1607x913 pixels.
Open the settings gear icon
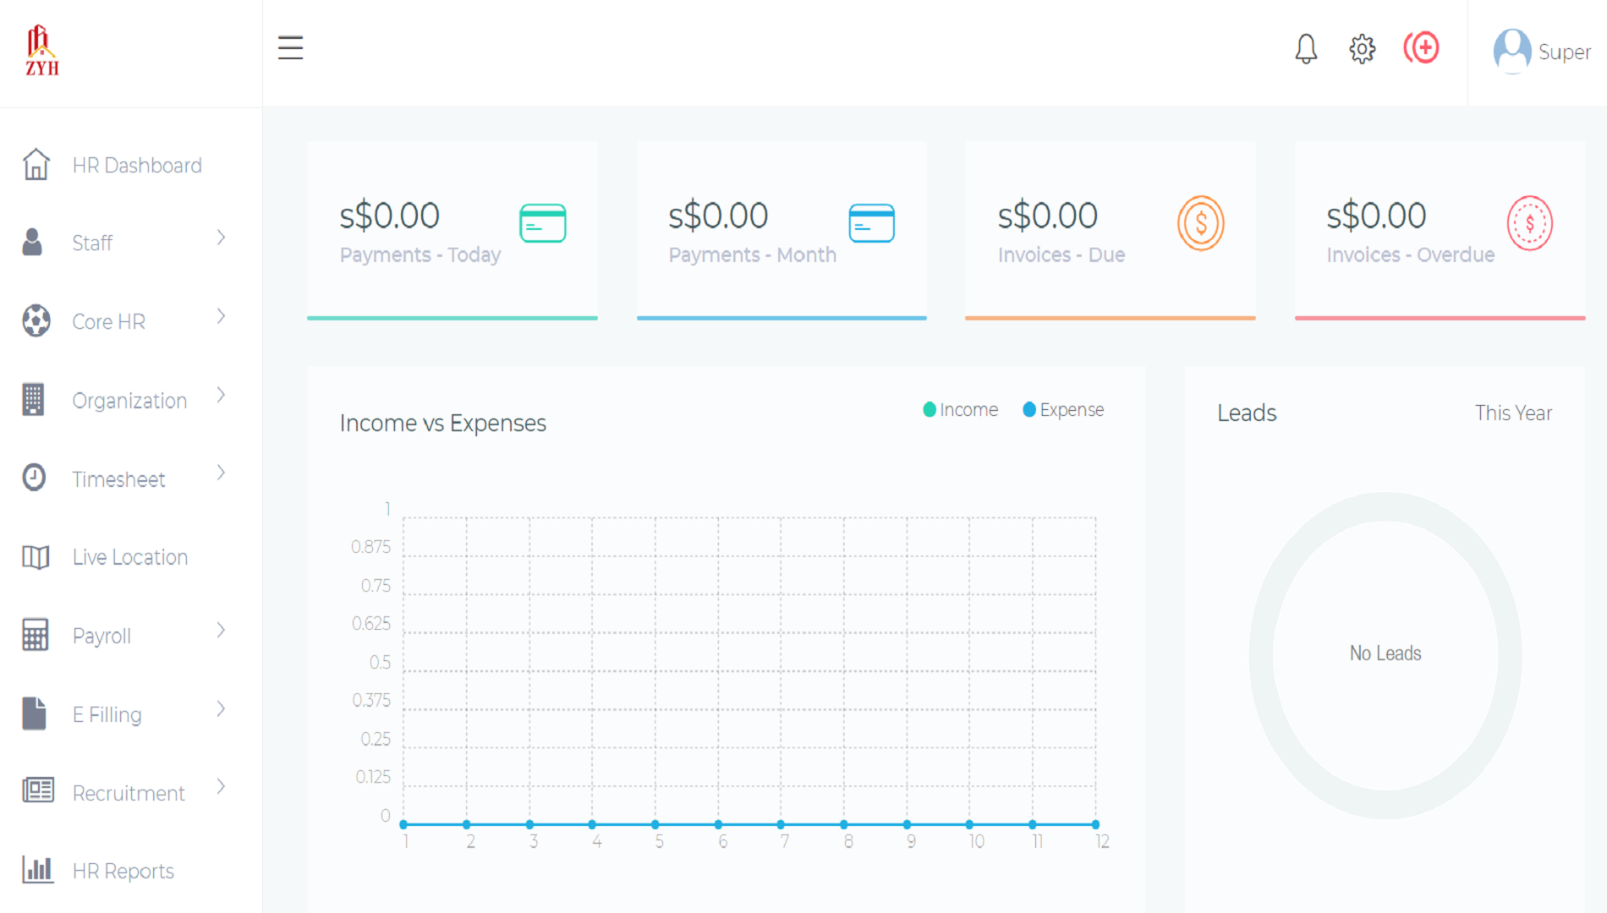click(1362, 49)
